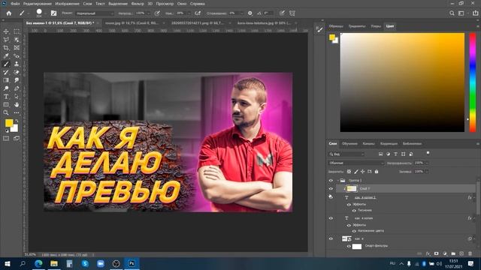The width and height of the screenshot is (481, 270).
Task: Open the Файл menu
Action: click(15, 4)
